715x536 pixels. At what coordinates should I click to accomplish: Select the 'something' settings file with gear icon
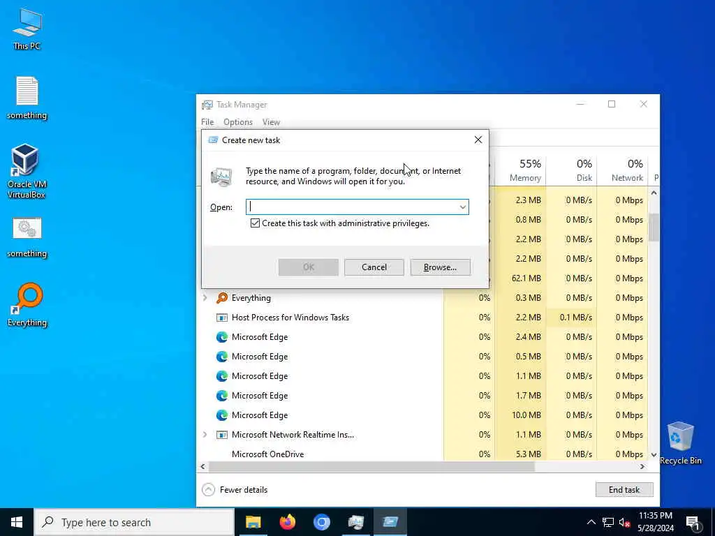pyautogui.click(x=27, y=237)
